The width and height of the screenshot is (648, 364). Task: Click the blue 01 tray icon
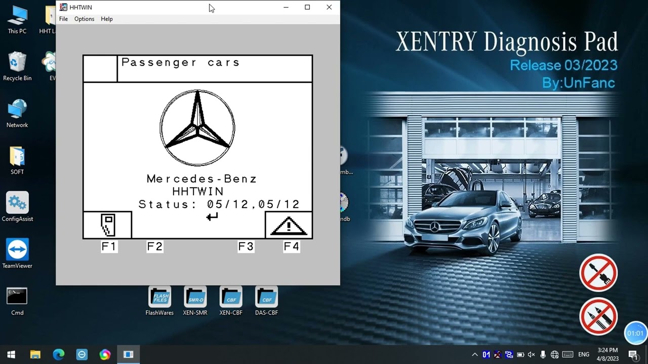tap(486, 354)
